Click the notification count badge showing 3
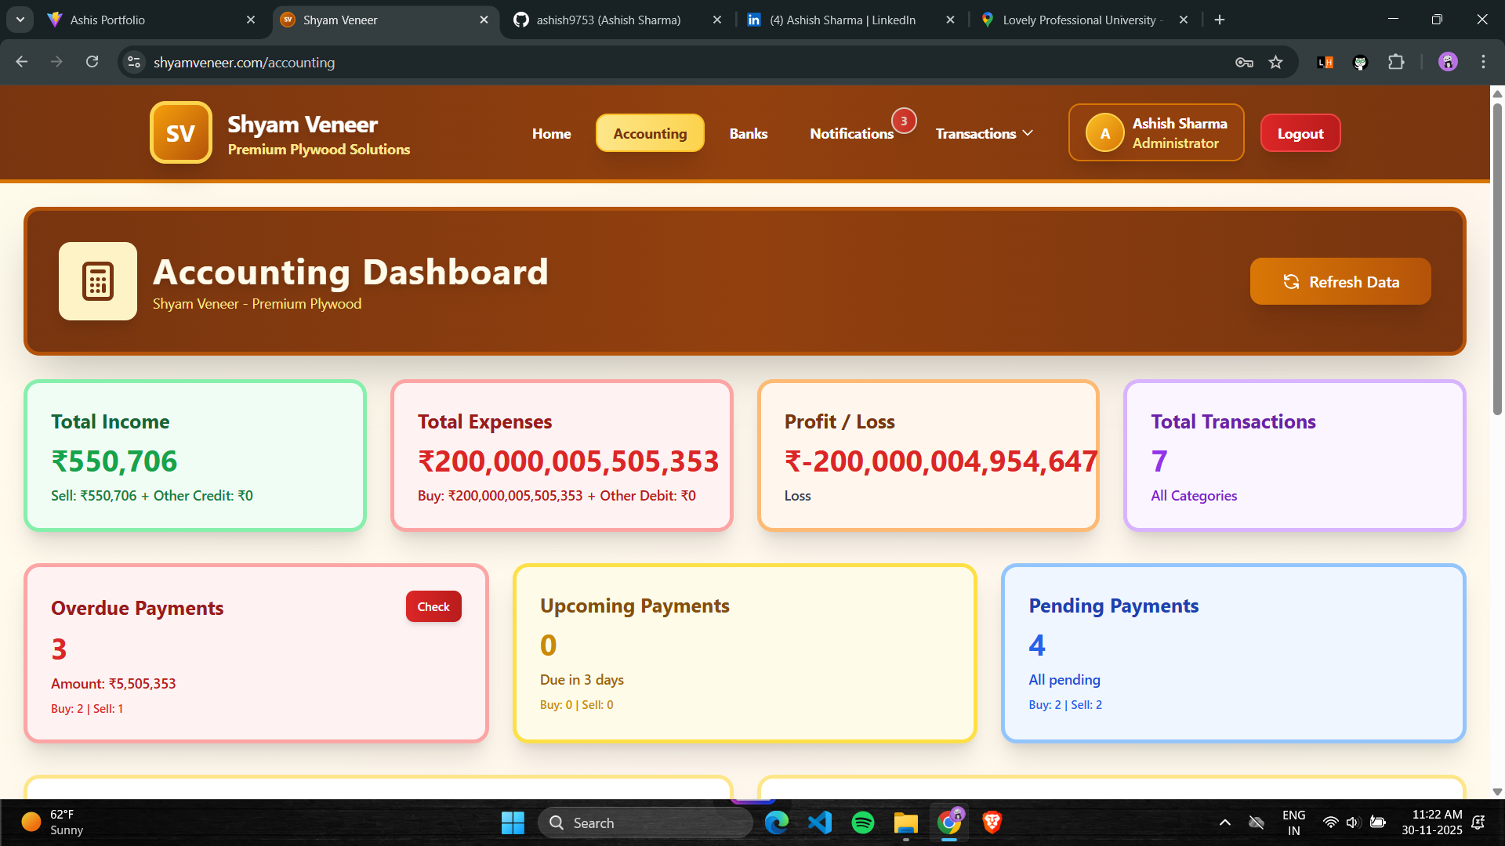This screenshot has width=1505, height=846. click(904, 121)
